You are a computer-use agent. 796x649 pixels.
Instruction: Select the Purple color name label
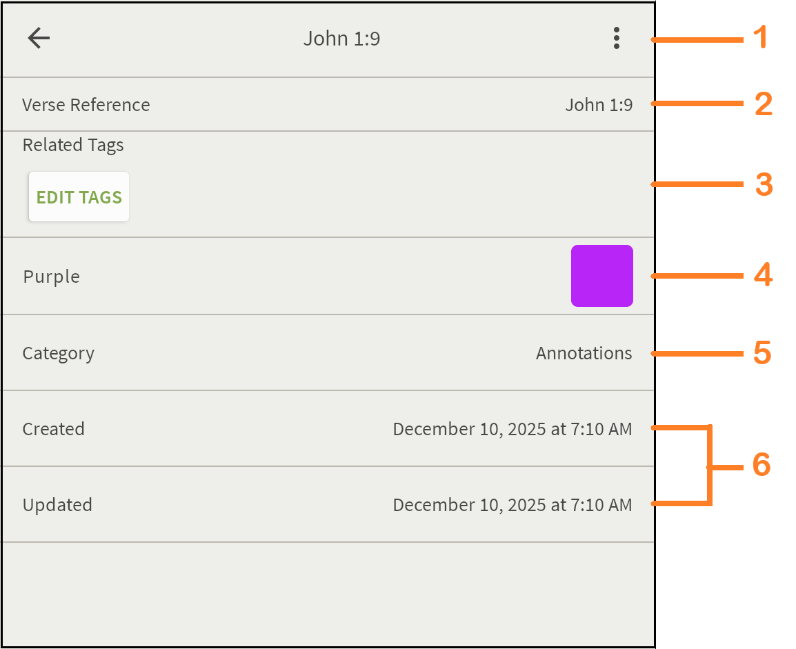[52, 277]
